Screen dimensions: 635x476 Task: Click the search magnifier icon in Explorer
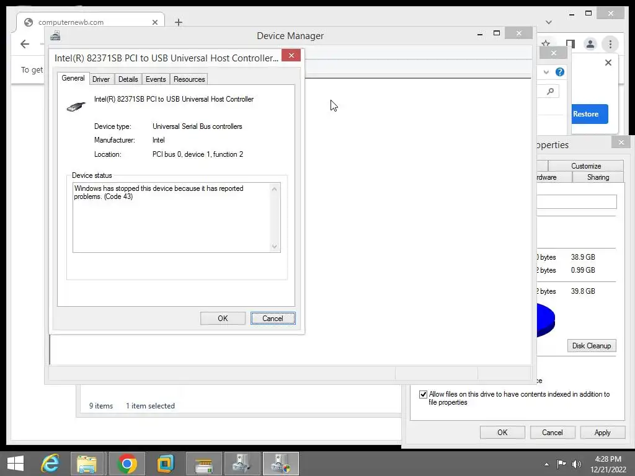click(550, 92)
